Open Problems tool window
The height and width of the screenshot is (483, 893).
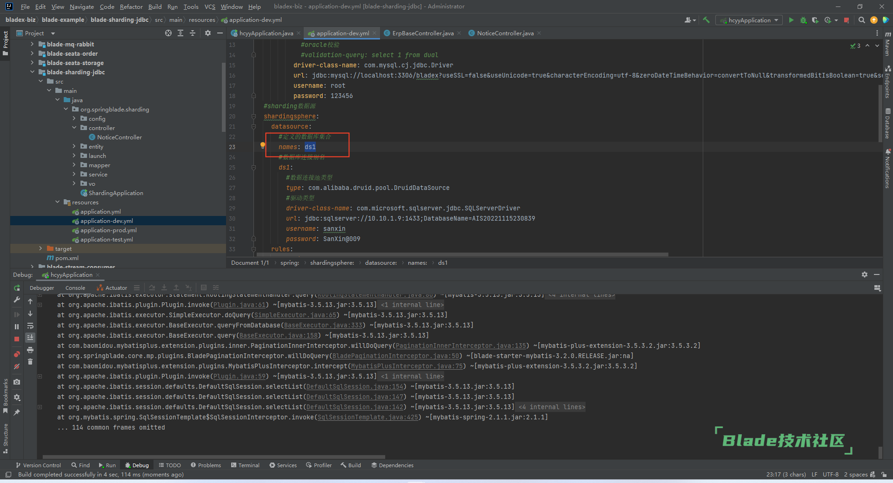[x=206, y=465]
